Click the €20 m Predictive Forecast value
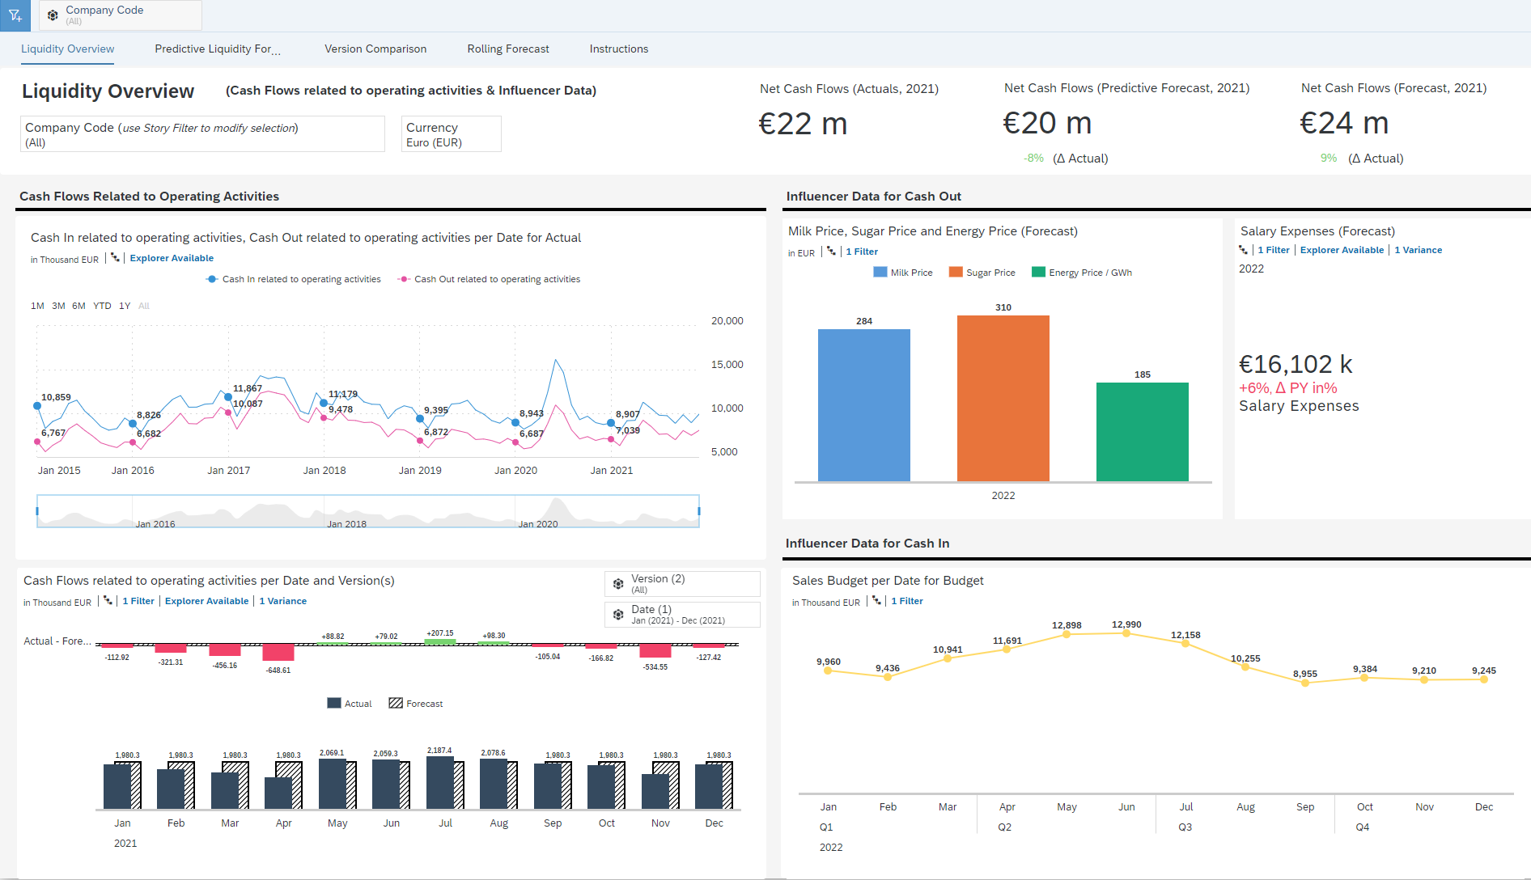This screenshot has height=880, width=1531. pos(1047,123)
